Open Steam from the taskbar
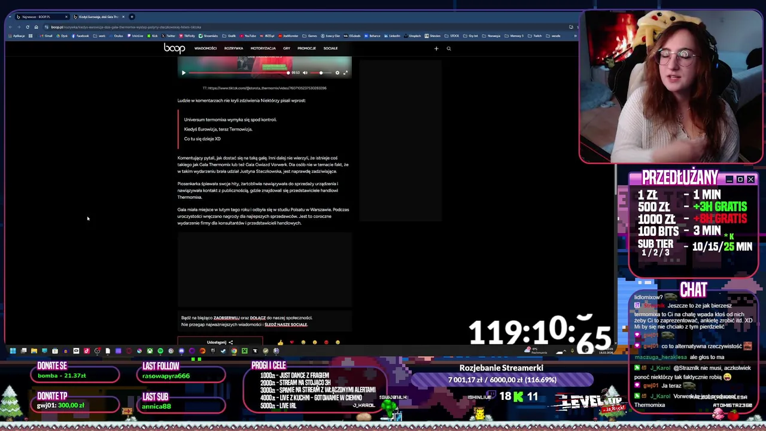766x431 pixels. [223, 351]
